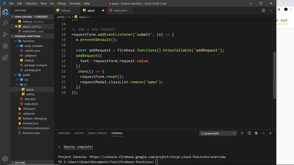Show the Debug Console panel tab
This screenshot has height=165, width=294.
pos(97,133)
